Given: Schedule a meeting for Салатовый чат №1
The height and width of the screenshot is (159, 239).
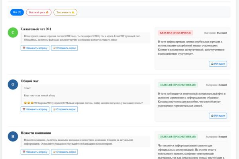Looking at the screenshot, I should [35, 48].
